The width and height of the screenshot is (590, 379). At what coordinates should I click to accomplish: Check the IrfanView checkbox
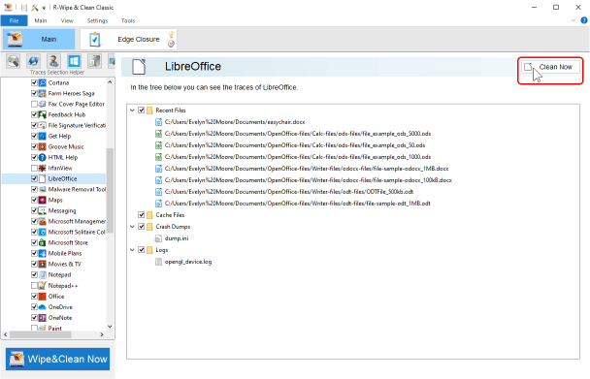(34, 168)
